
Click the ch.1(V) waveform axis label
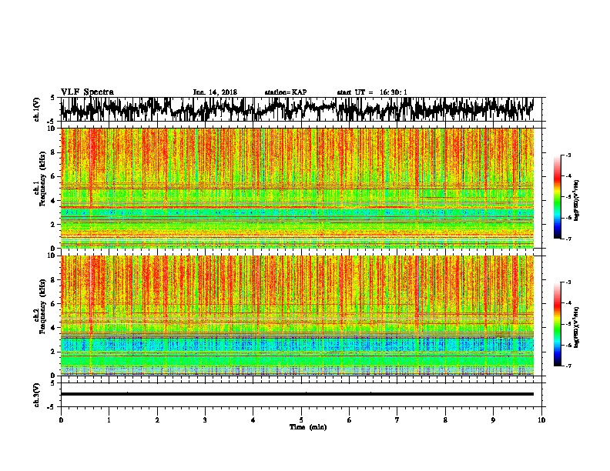37,109
